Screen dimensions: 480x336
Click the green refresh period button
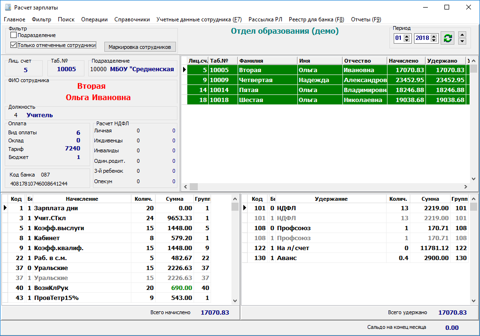tap(447, 38)
